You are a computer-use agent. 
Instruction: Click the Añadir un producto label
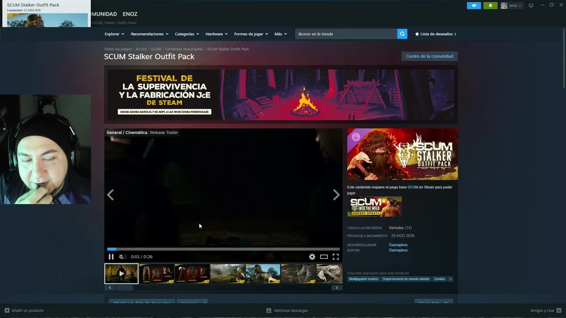pos(27,310)
